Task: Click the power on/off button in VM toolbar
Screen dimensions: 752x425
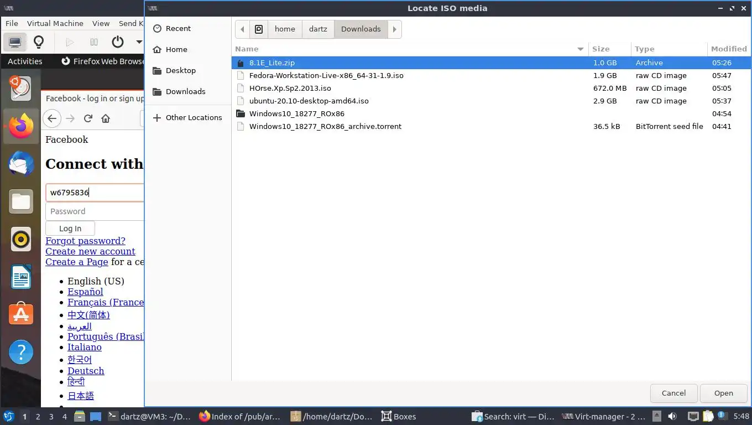Action: coord(117,42)
